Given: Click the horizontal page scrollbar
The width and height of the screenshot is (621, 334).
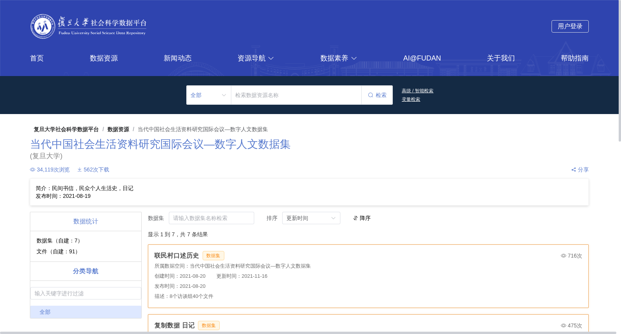Looking at the screenshot, I should pyautogui.click(x=308, y=333).
